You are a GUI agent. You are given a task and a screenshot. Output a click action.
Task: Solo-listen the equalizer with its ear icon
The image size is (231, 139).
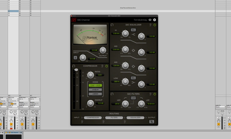pyautogui.click(x=150, y=25)
